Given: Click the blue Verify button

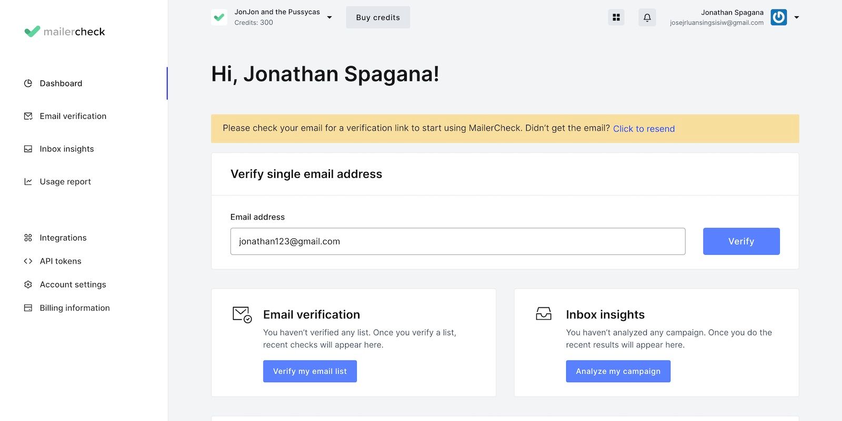Looking at the screenshot, I should coord(741,242).
